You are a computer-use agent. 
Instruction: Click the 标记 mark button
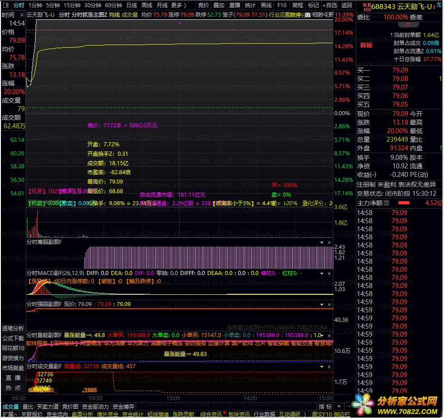314,5
